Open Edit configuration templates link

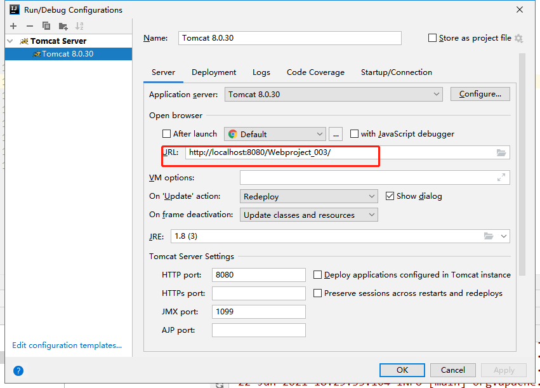click(x=67, y=345)
